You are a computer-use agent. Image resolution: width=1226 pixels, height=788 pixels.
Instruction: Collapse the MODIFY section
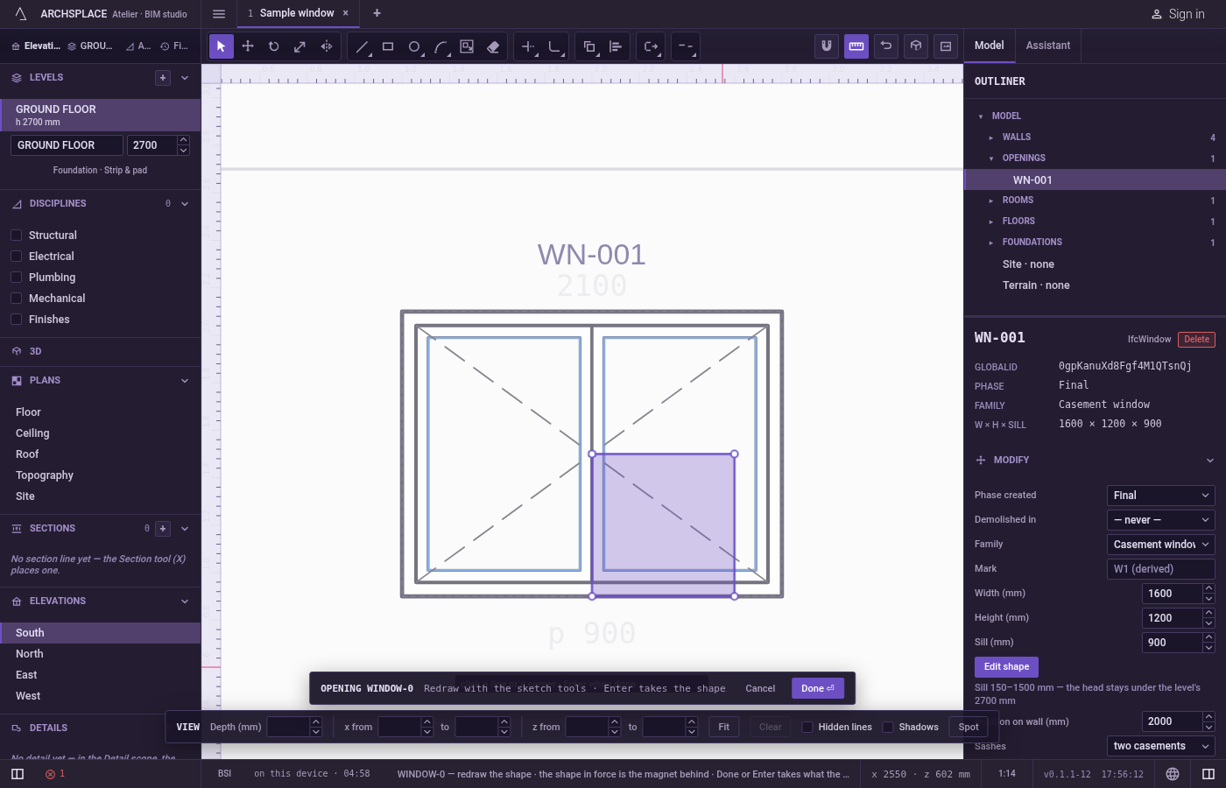1209,461
